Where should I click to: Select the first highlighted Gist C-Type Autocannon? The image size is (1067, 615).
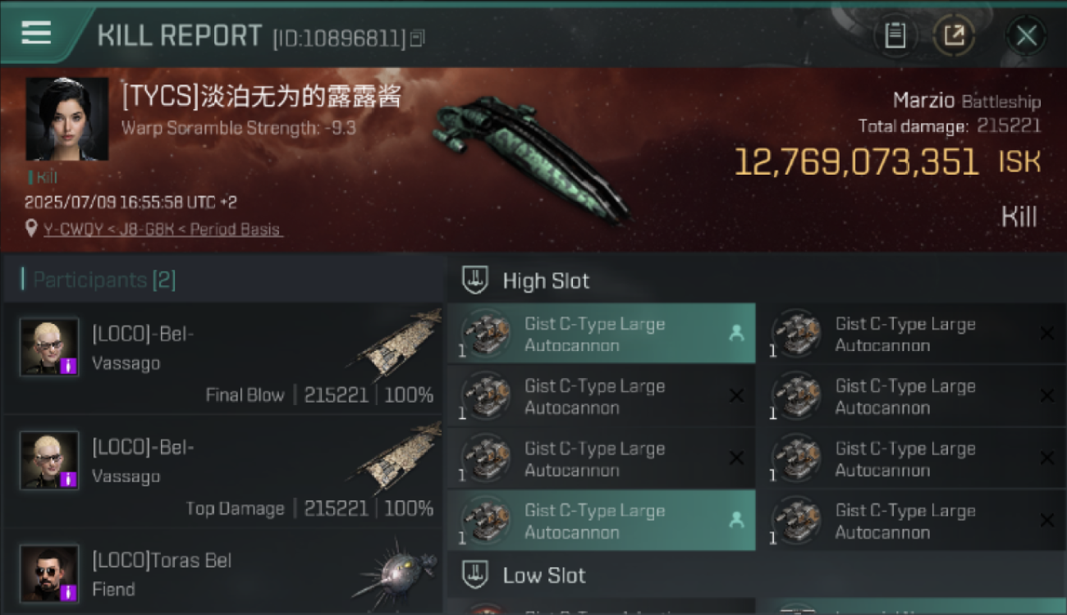coord(602,334)
